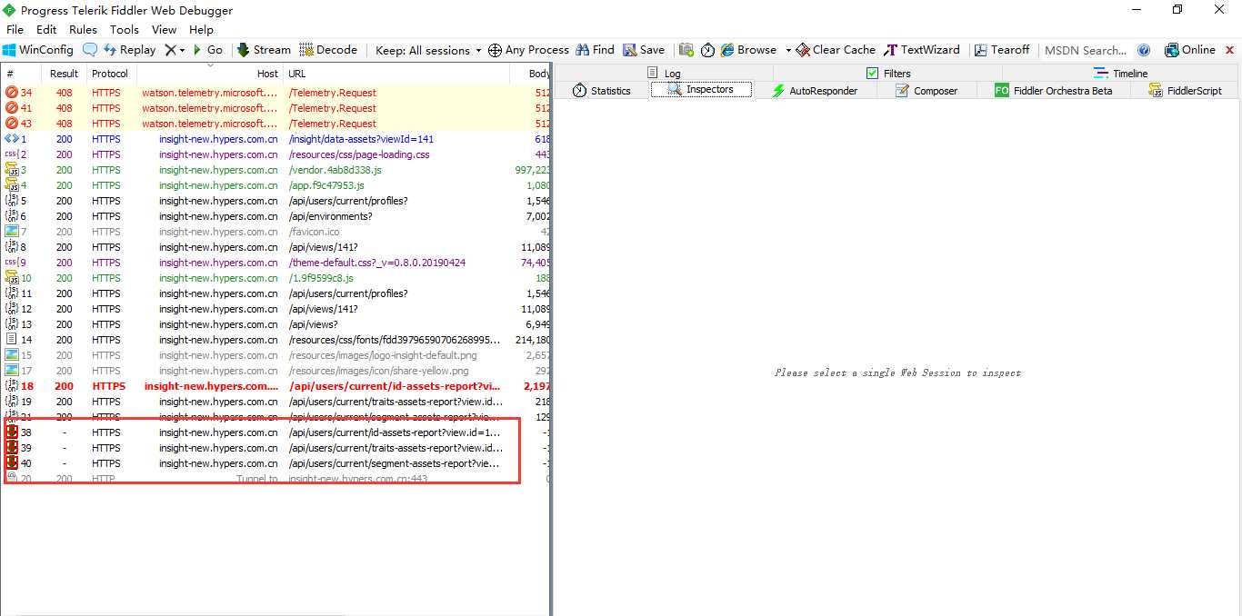Switch to the Filters tab
The image size is (1242, 616).
(x=888, y=73)
